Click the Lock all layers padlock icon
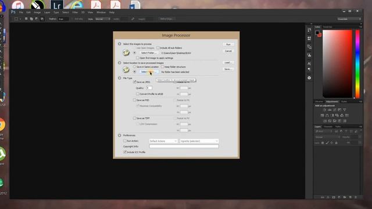The image size is (372, 209). [x=336, y=143]
